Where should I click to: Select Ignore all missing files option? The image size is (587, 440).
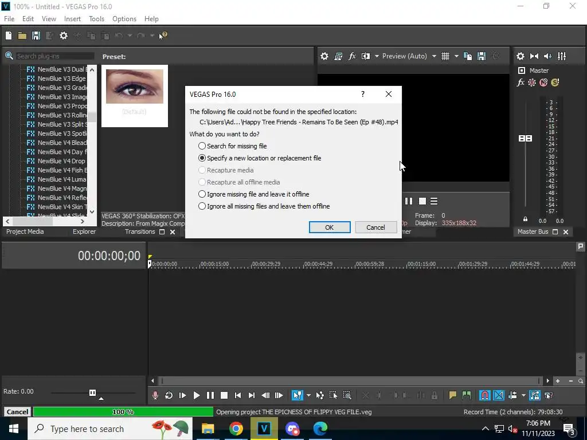tap(264, 206)
